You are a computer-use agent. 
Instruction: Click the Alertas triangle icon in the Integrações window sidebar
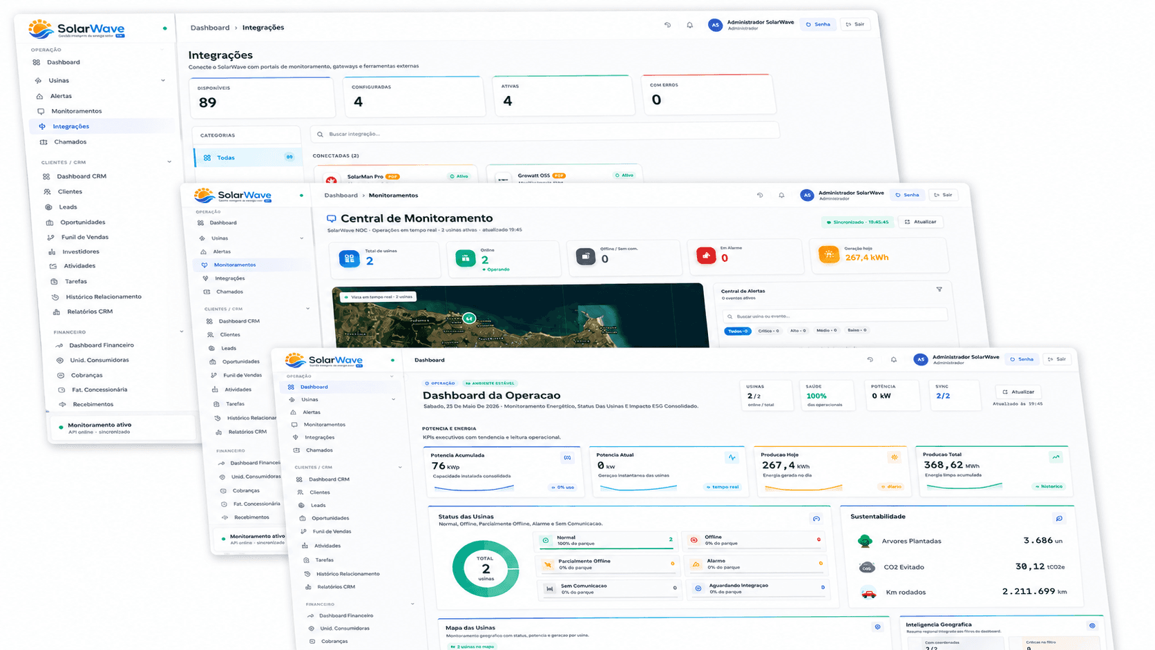40,96
